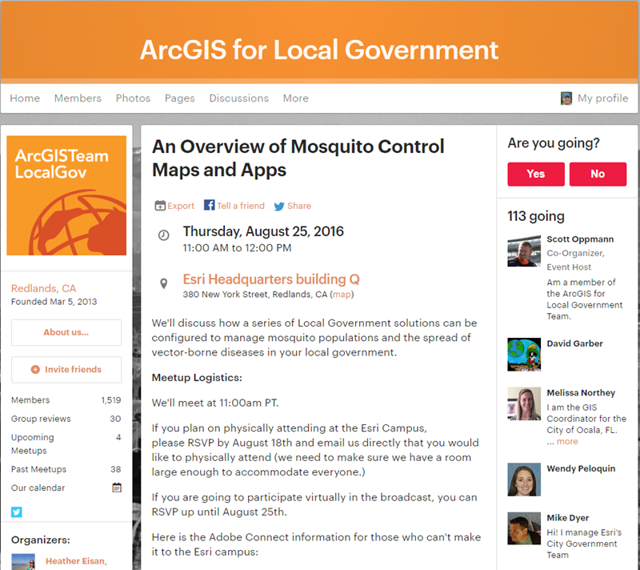Click the Export link

(181, 206)
